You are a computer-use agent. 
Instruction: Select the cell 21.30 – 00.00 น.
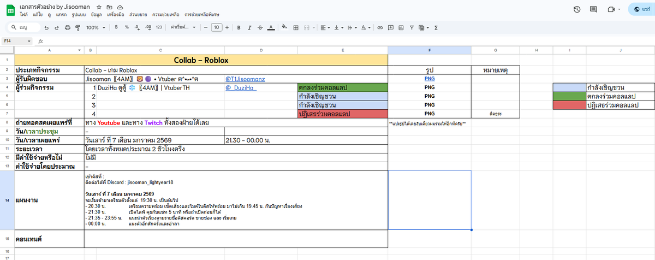coord(306,140)
